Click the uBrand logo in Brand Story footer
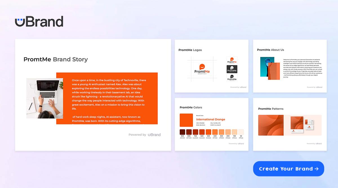Screen dimensions: 338x188 point(154,135)
